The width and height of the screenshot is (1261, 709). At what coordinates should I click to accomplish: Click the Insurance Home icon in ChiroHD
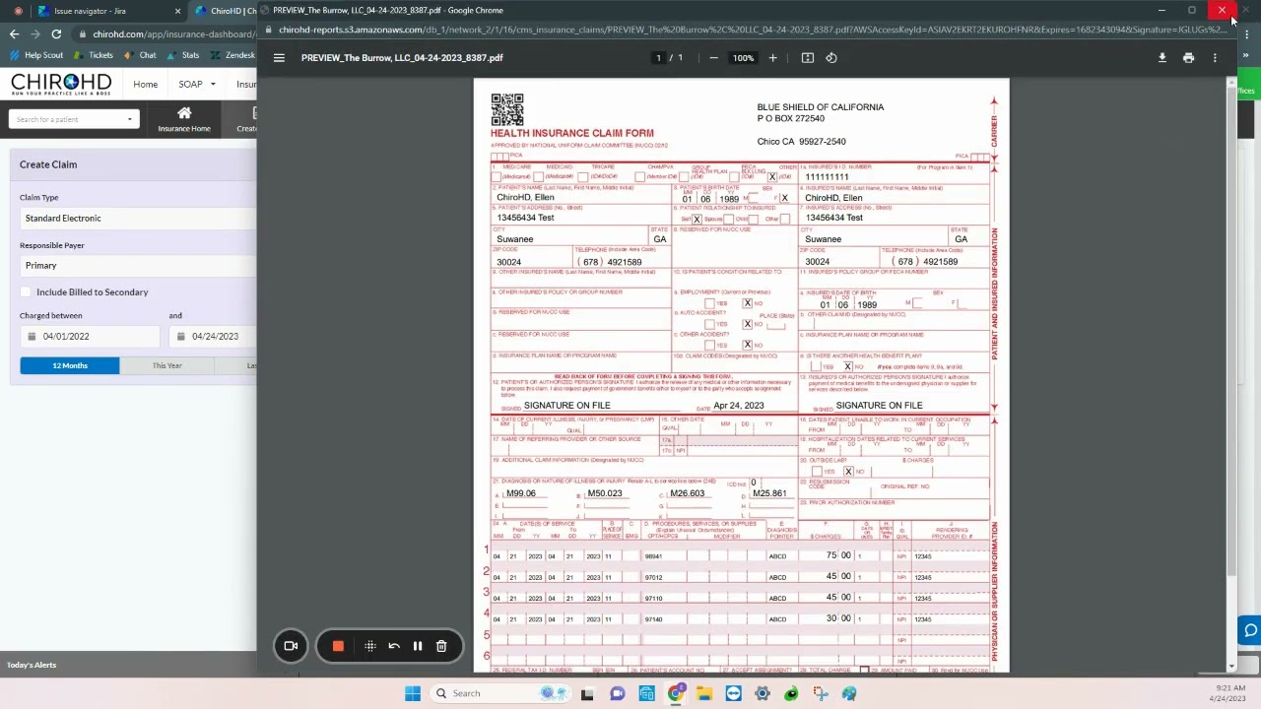click(x=184, y=119)
